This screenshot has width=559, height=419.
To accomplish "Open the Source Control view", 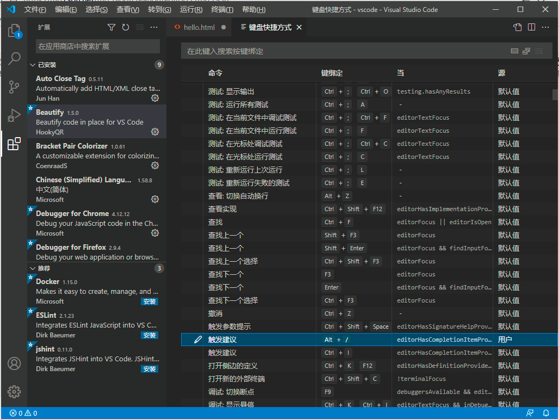I will 14,87.
